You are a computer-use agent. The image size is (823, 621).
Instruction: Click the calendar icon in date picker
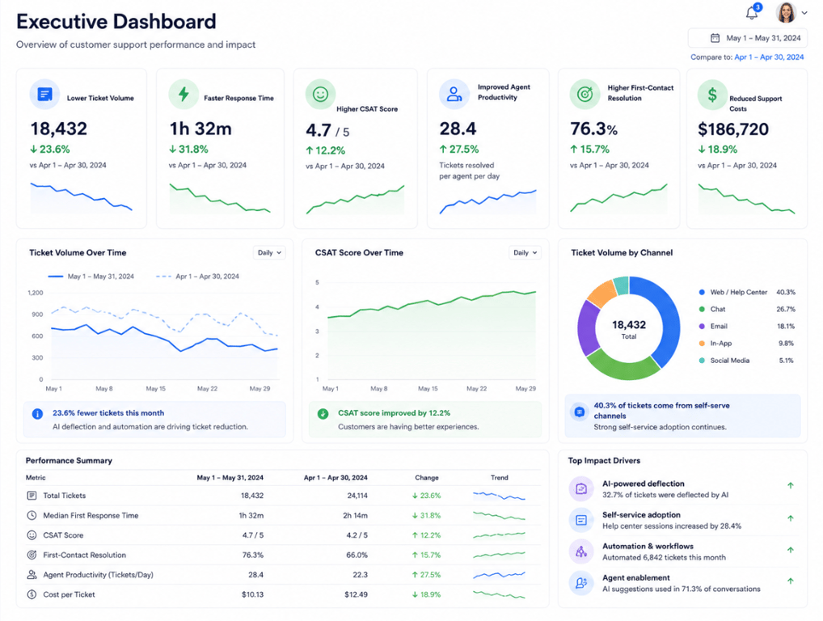point(715,38)
